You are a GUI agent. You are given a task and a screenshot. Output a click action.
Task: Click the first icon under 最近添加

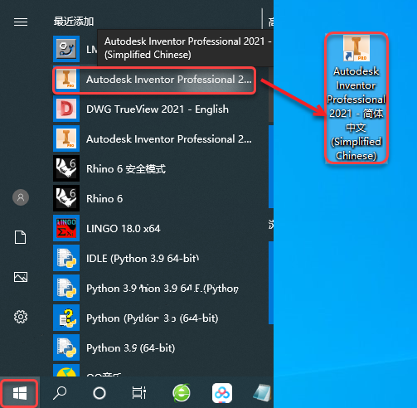coord(66,49)
